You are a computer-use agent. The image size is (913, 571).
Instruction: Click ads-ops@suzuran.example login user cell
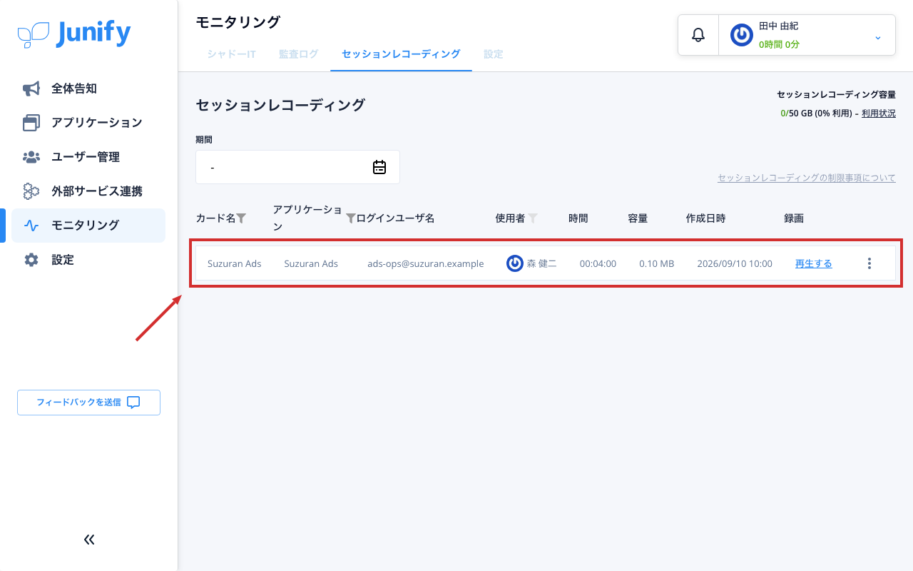pos(426,263)
